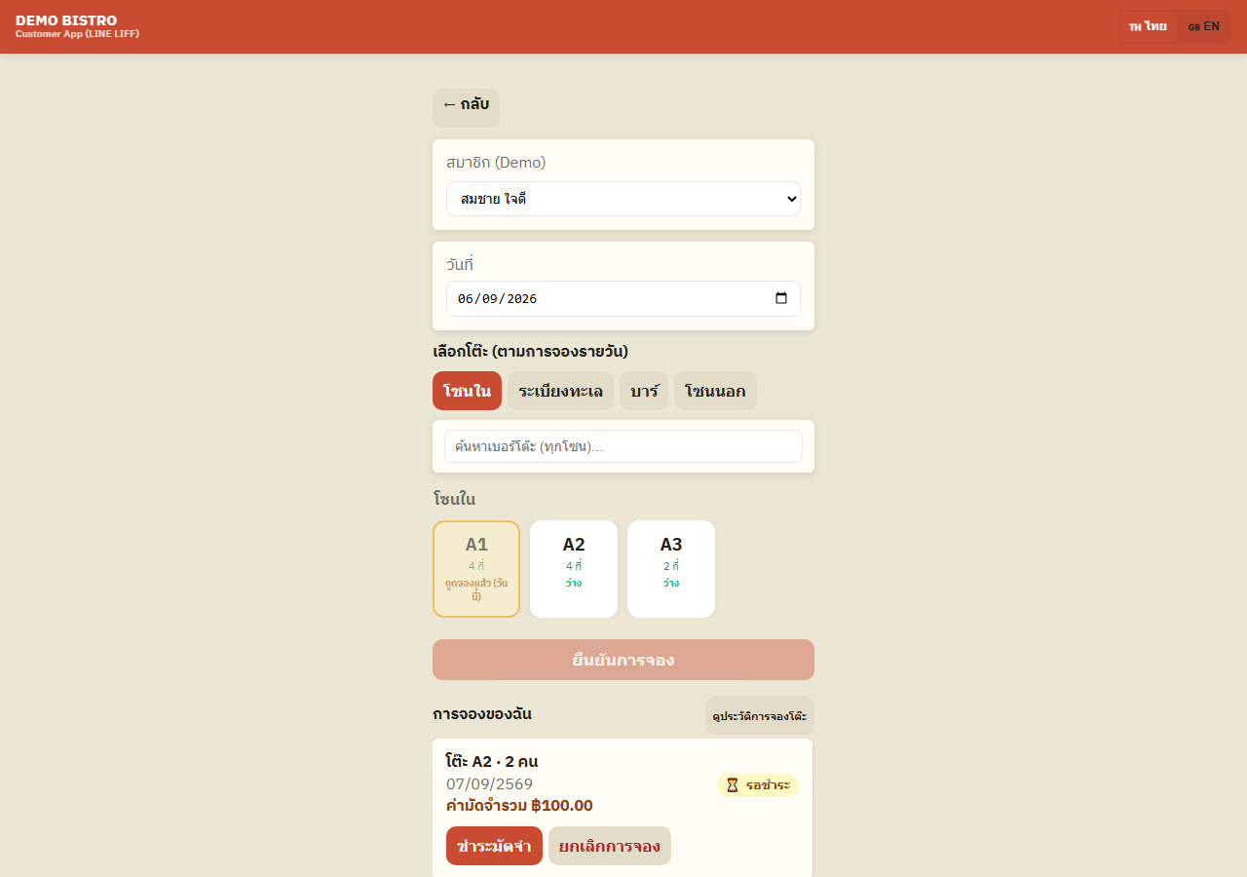Click the สมาชิก (Demo) label
Screen dimensions: 1247x877
[x=496, y=163]
